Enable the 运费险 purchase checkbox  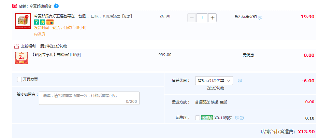[x=197, y=118]
